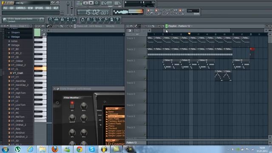
Task: Click the Playlist magnet snap icon
Action: pos(131,26)
